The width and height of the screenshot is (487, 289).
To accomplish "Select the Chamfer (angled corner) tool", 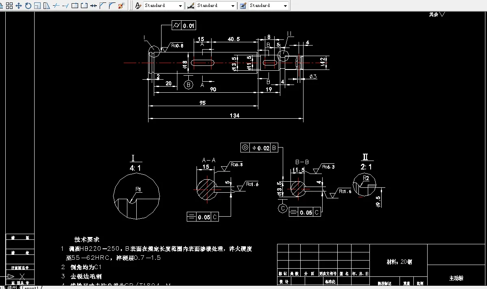I will click(103, 5).
